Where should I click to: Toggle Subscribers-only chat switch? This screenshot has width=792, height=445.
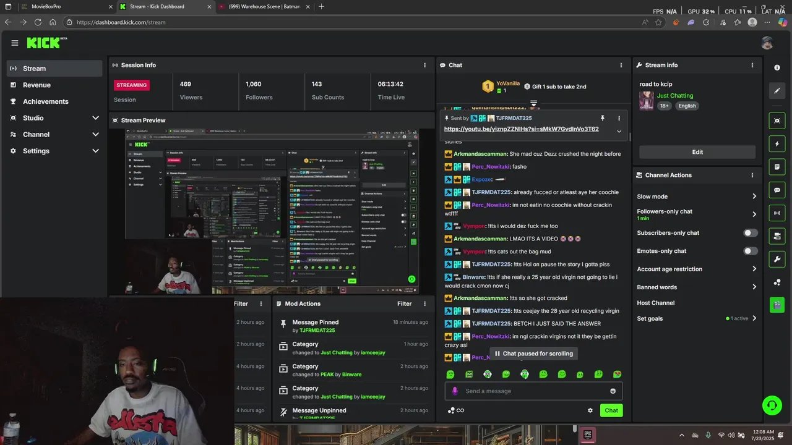pyautogui.click(x=751, y=233)
